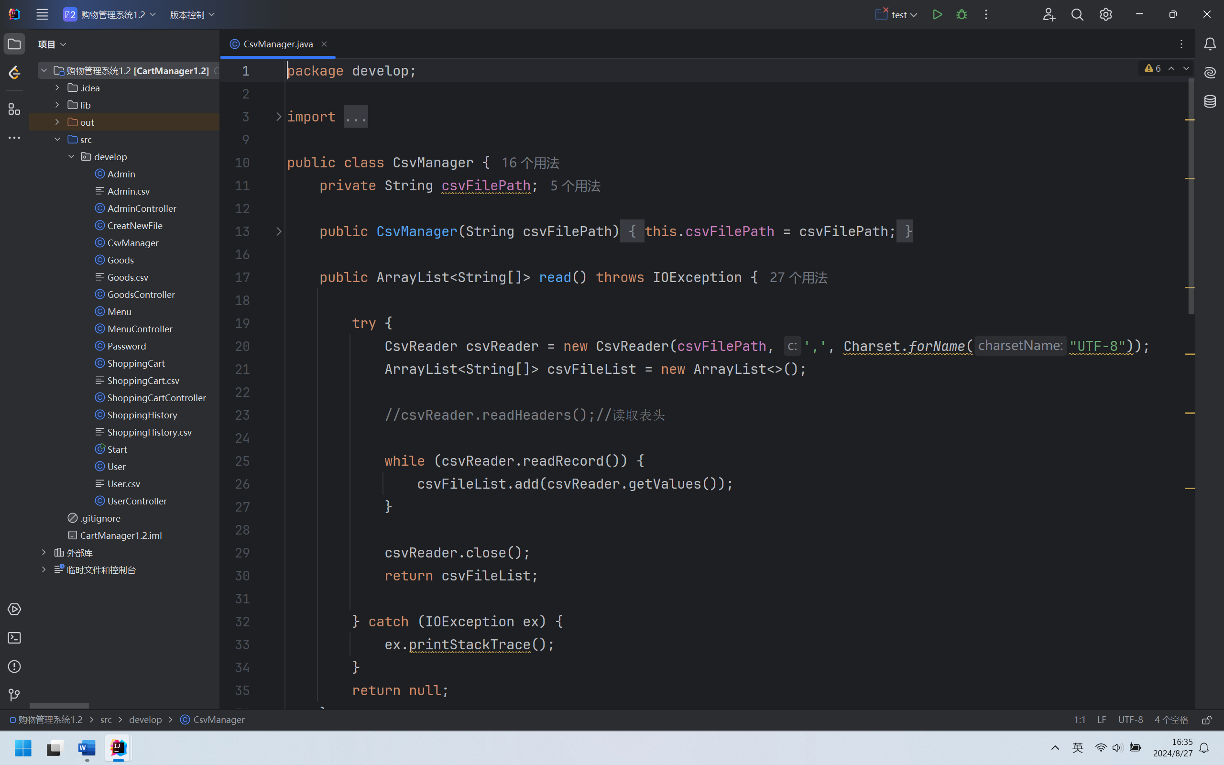
Task: Click the Debug bug icon
Action: (962, 15)
